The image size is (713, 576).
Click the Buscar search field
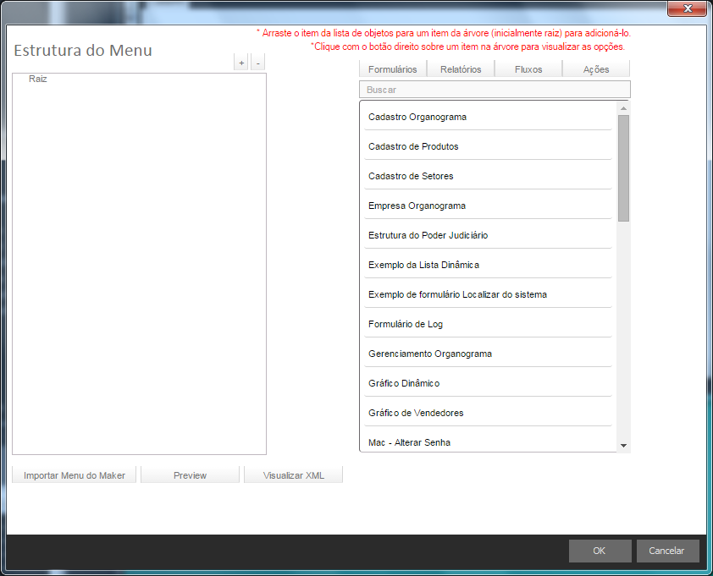click(x=495, y=89)
